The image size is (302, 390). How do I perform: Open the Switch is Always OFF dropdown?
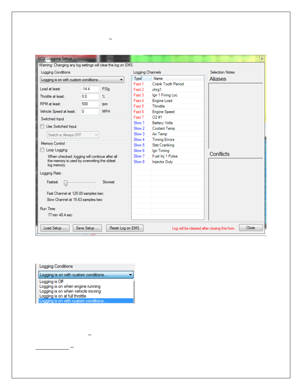click(73, 135)
